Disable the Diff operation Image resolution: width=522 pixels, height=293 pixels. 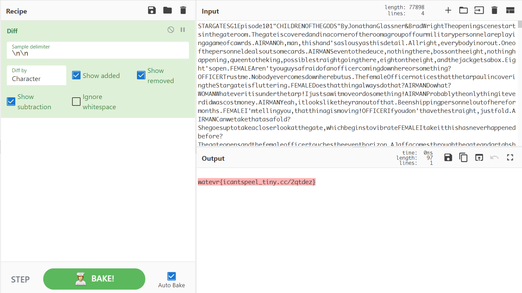tap(171, 30)
